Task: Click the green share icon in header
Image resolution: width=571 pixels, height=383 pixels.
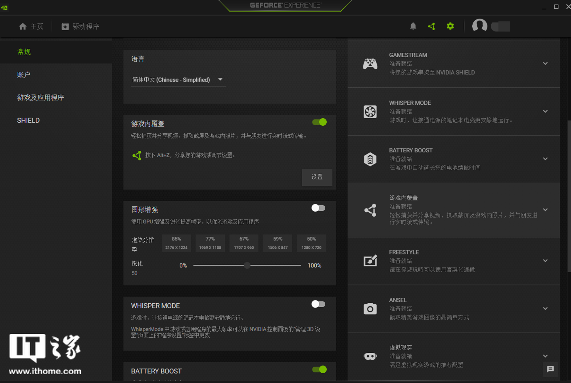Action: (431, 26)
